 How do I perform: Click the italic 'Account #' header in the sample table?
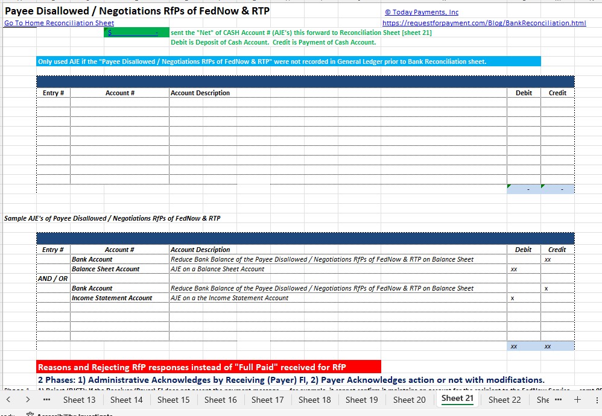pyautogui.click(x=119, y=250)
